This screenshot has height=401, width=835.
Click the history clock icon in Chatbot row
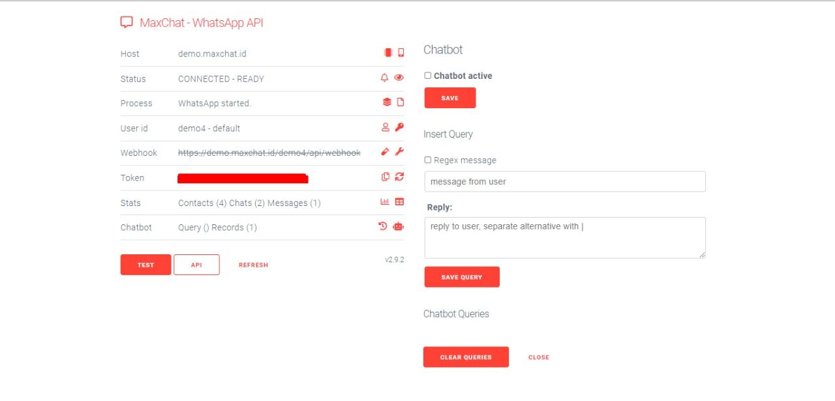click(x=383, y=227)
